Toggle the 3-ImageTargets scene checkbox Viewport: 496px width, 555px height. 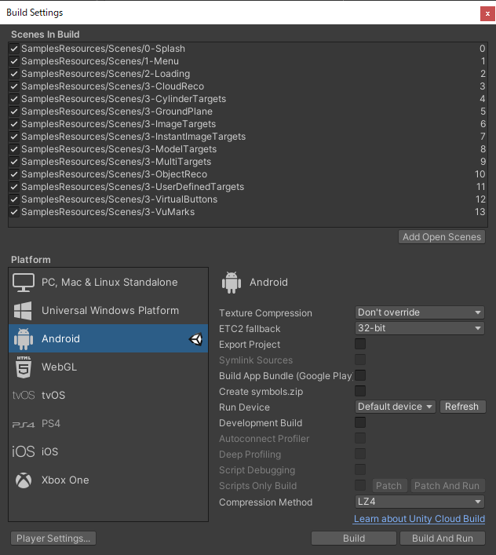tap(14, 124)
